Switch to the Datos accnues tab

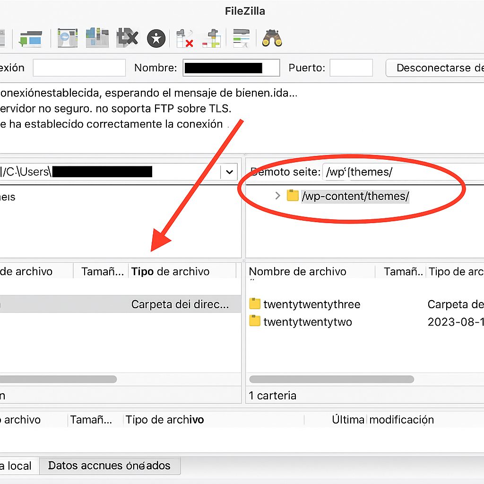pyautogui.click(x=110, y=466)
